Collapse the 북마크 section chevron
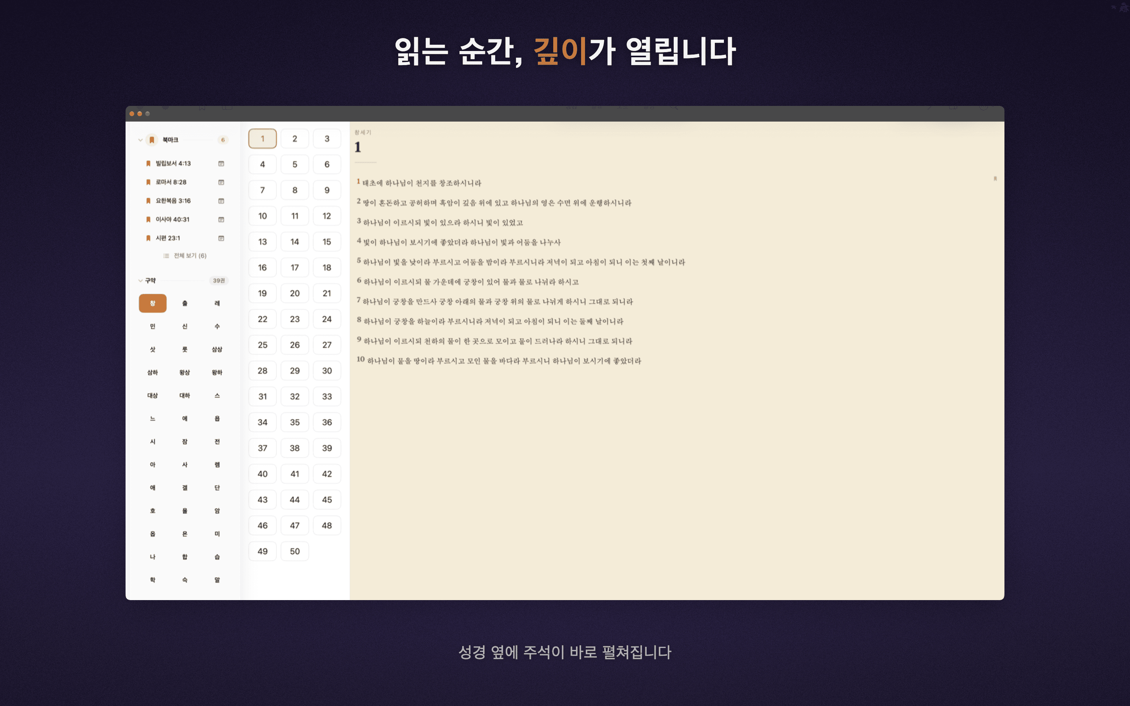Viewport: 1130px width, 706px height. tap(140, 140)
